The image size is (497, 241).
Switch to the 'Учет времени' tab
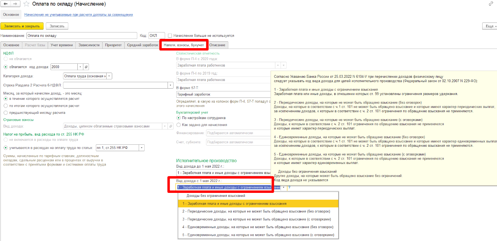62,45
